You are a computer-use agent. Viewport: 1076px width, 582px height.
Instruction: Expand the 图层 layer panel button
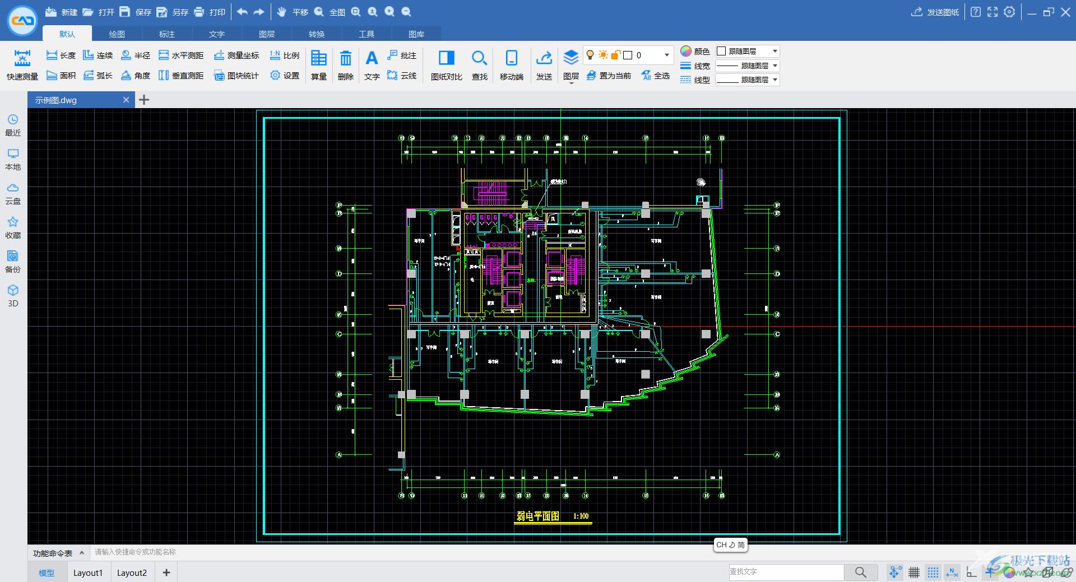(x=571, y=66)
